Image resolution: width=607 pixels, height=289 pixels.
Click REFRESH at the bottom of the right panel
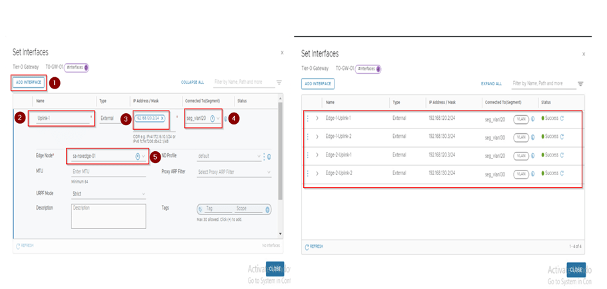(x=315, y=246)
